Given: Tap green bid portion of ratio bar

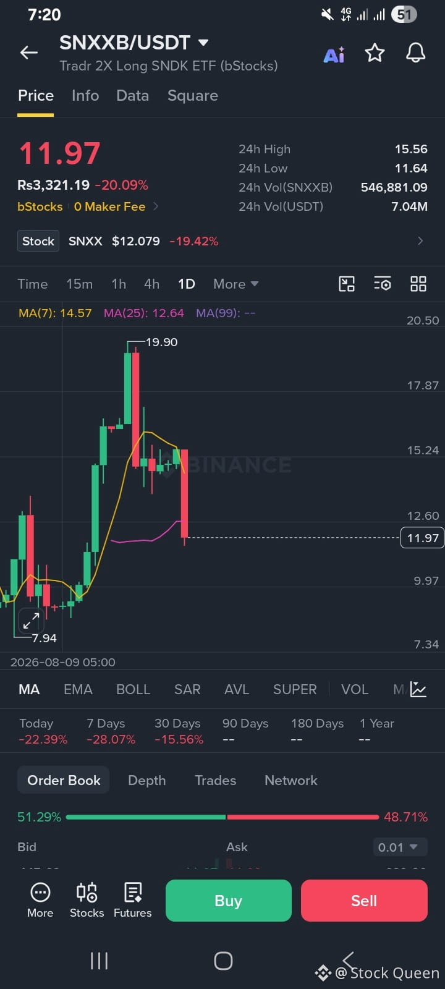Looking at the screenshot, I should pos(146,817).
